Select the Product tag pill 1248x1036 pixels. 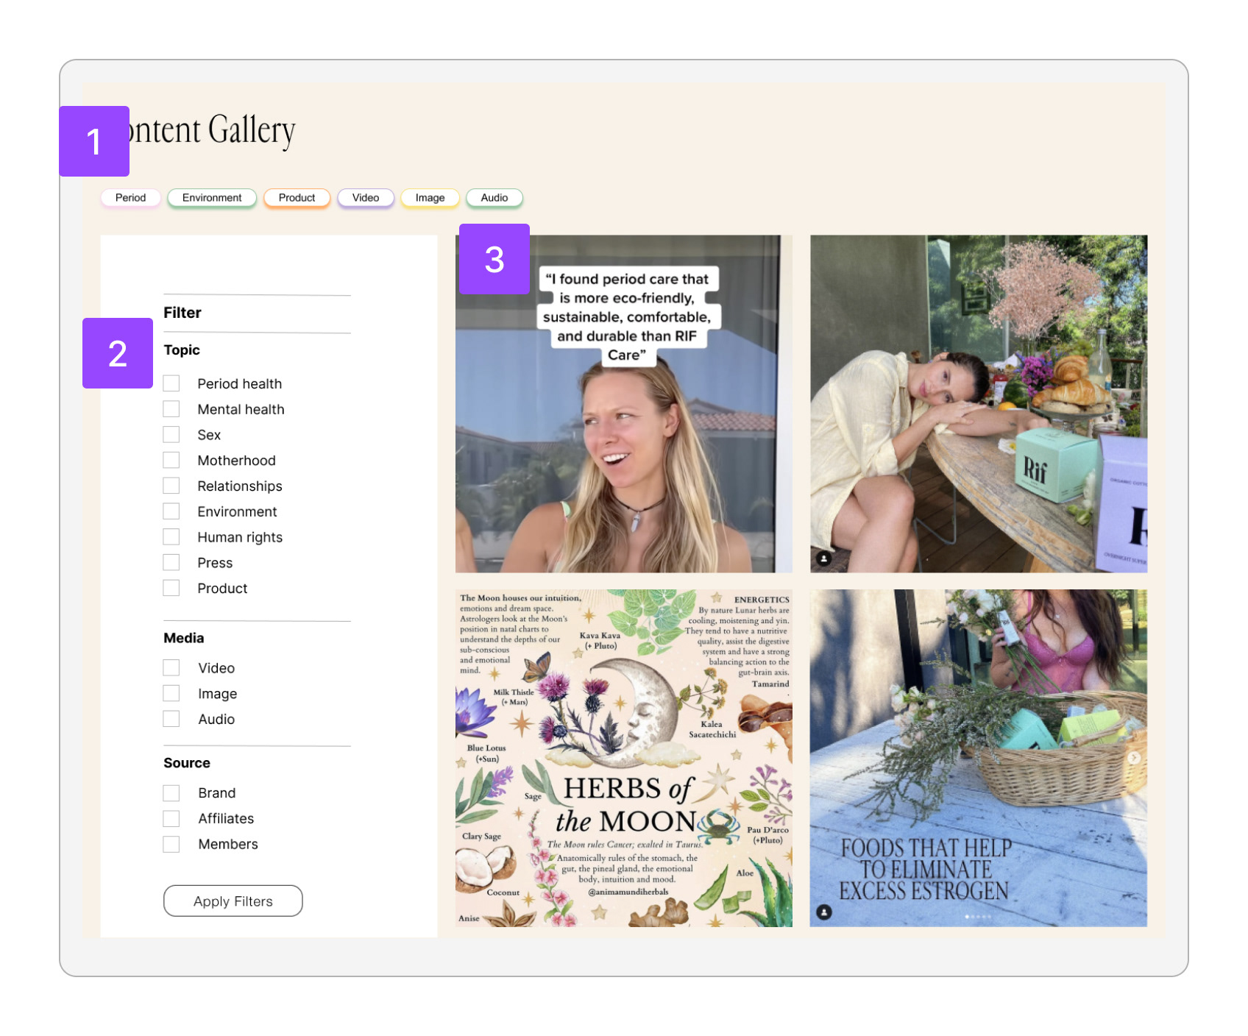coord(297,198)
